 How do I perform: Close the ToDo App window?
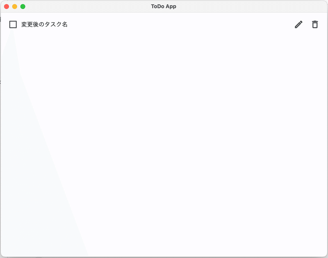(x=7, y=7)
